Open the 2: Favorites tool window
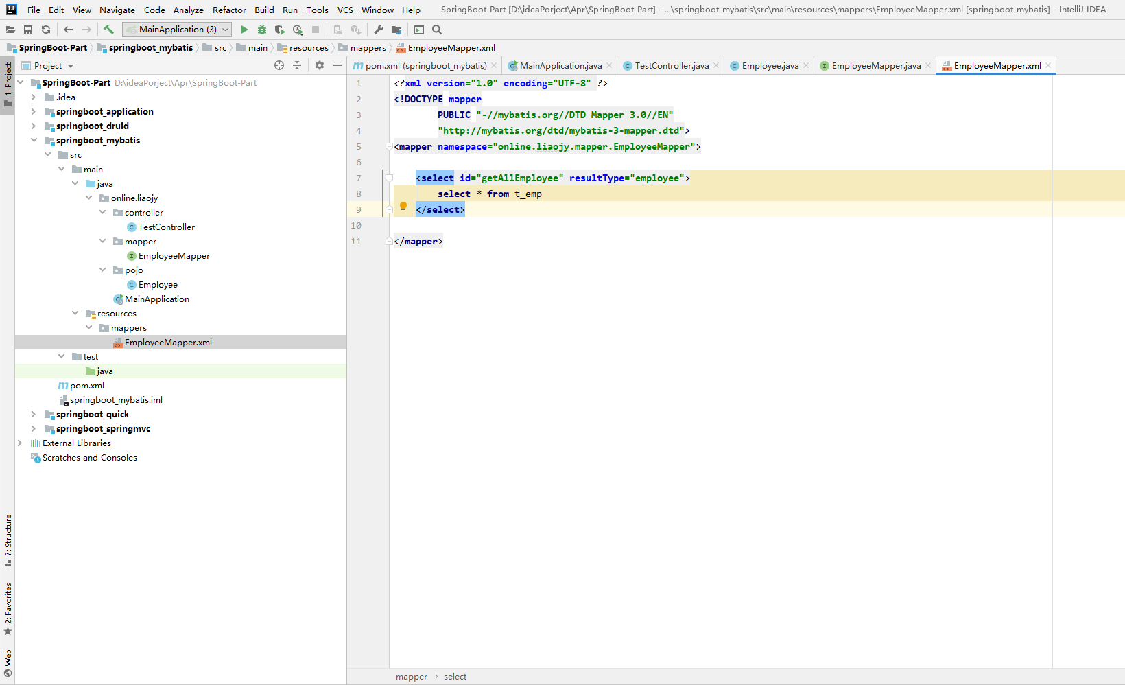 (x=8, y=609)
